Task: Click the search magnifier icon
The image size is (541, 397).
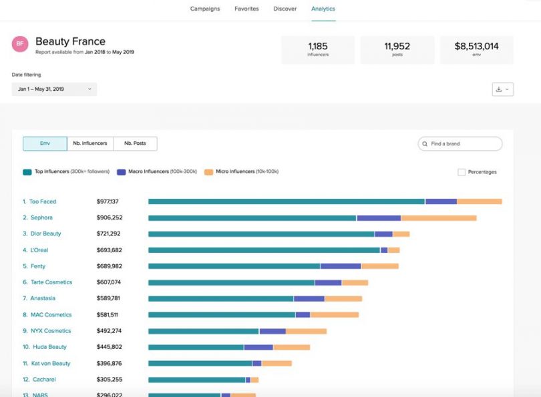Action: click(425, 143)
